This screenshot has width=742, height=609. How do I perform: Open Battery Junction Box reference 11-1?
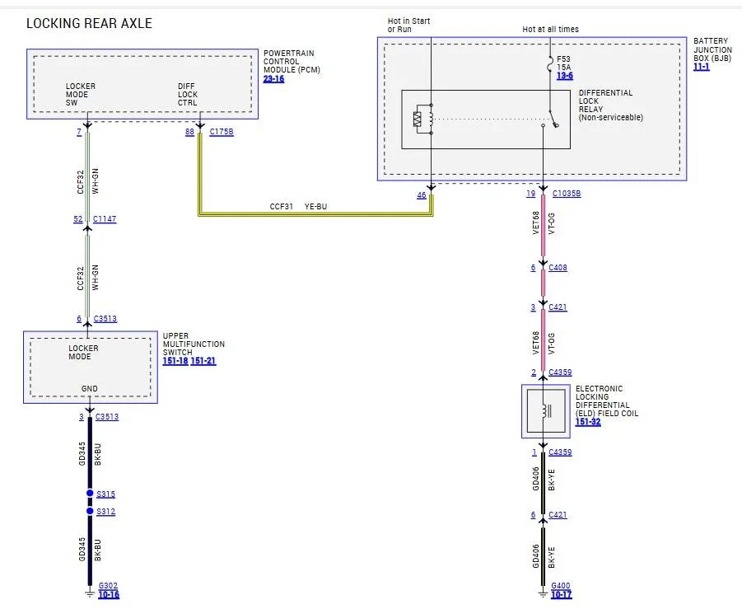point(702,67)
